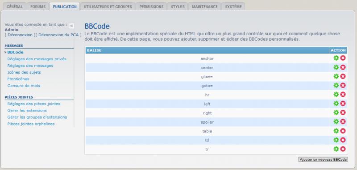Delete the hr BBCode
The image size is (357, 170).
click(x=343, y=95)
